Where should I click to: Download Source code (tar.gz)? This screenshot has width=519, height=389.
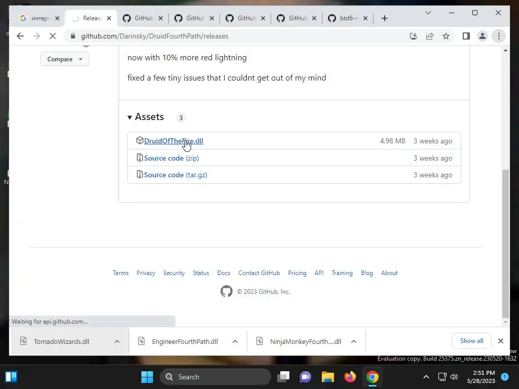[x=175, y=175]
